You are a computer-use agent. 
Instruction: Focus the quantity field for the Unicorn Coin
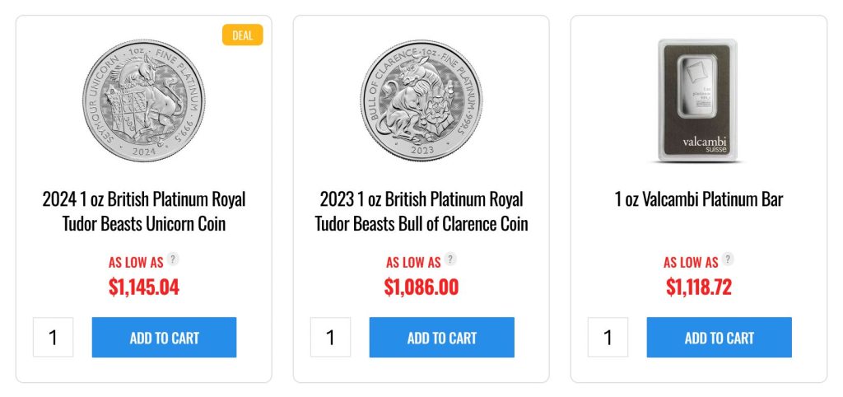point(54,338)
